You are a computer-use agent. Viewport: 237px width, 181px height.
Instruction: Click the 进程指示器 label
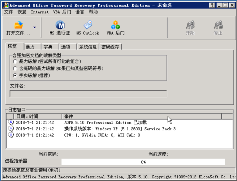coord(16,161)
